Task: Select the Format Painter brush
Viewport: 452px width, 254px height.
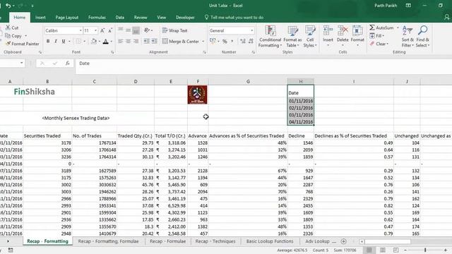Action: click(8, 44)
